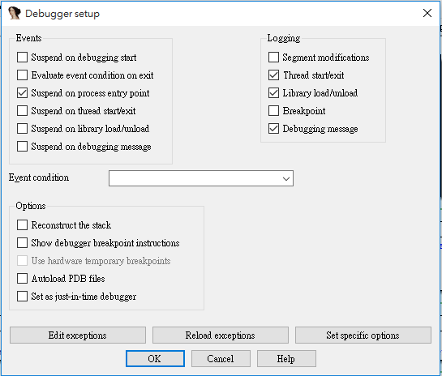Confirm settings with OK
Image resolution: width=442 pixels, height=376 pixels.
(155, 359)
